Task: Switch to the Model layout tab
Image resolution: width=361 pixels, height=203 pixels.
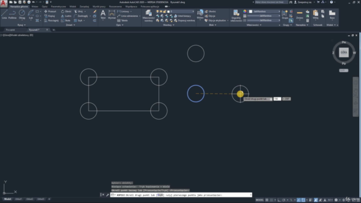Action: [x=7, y=199]
